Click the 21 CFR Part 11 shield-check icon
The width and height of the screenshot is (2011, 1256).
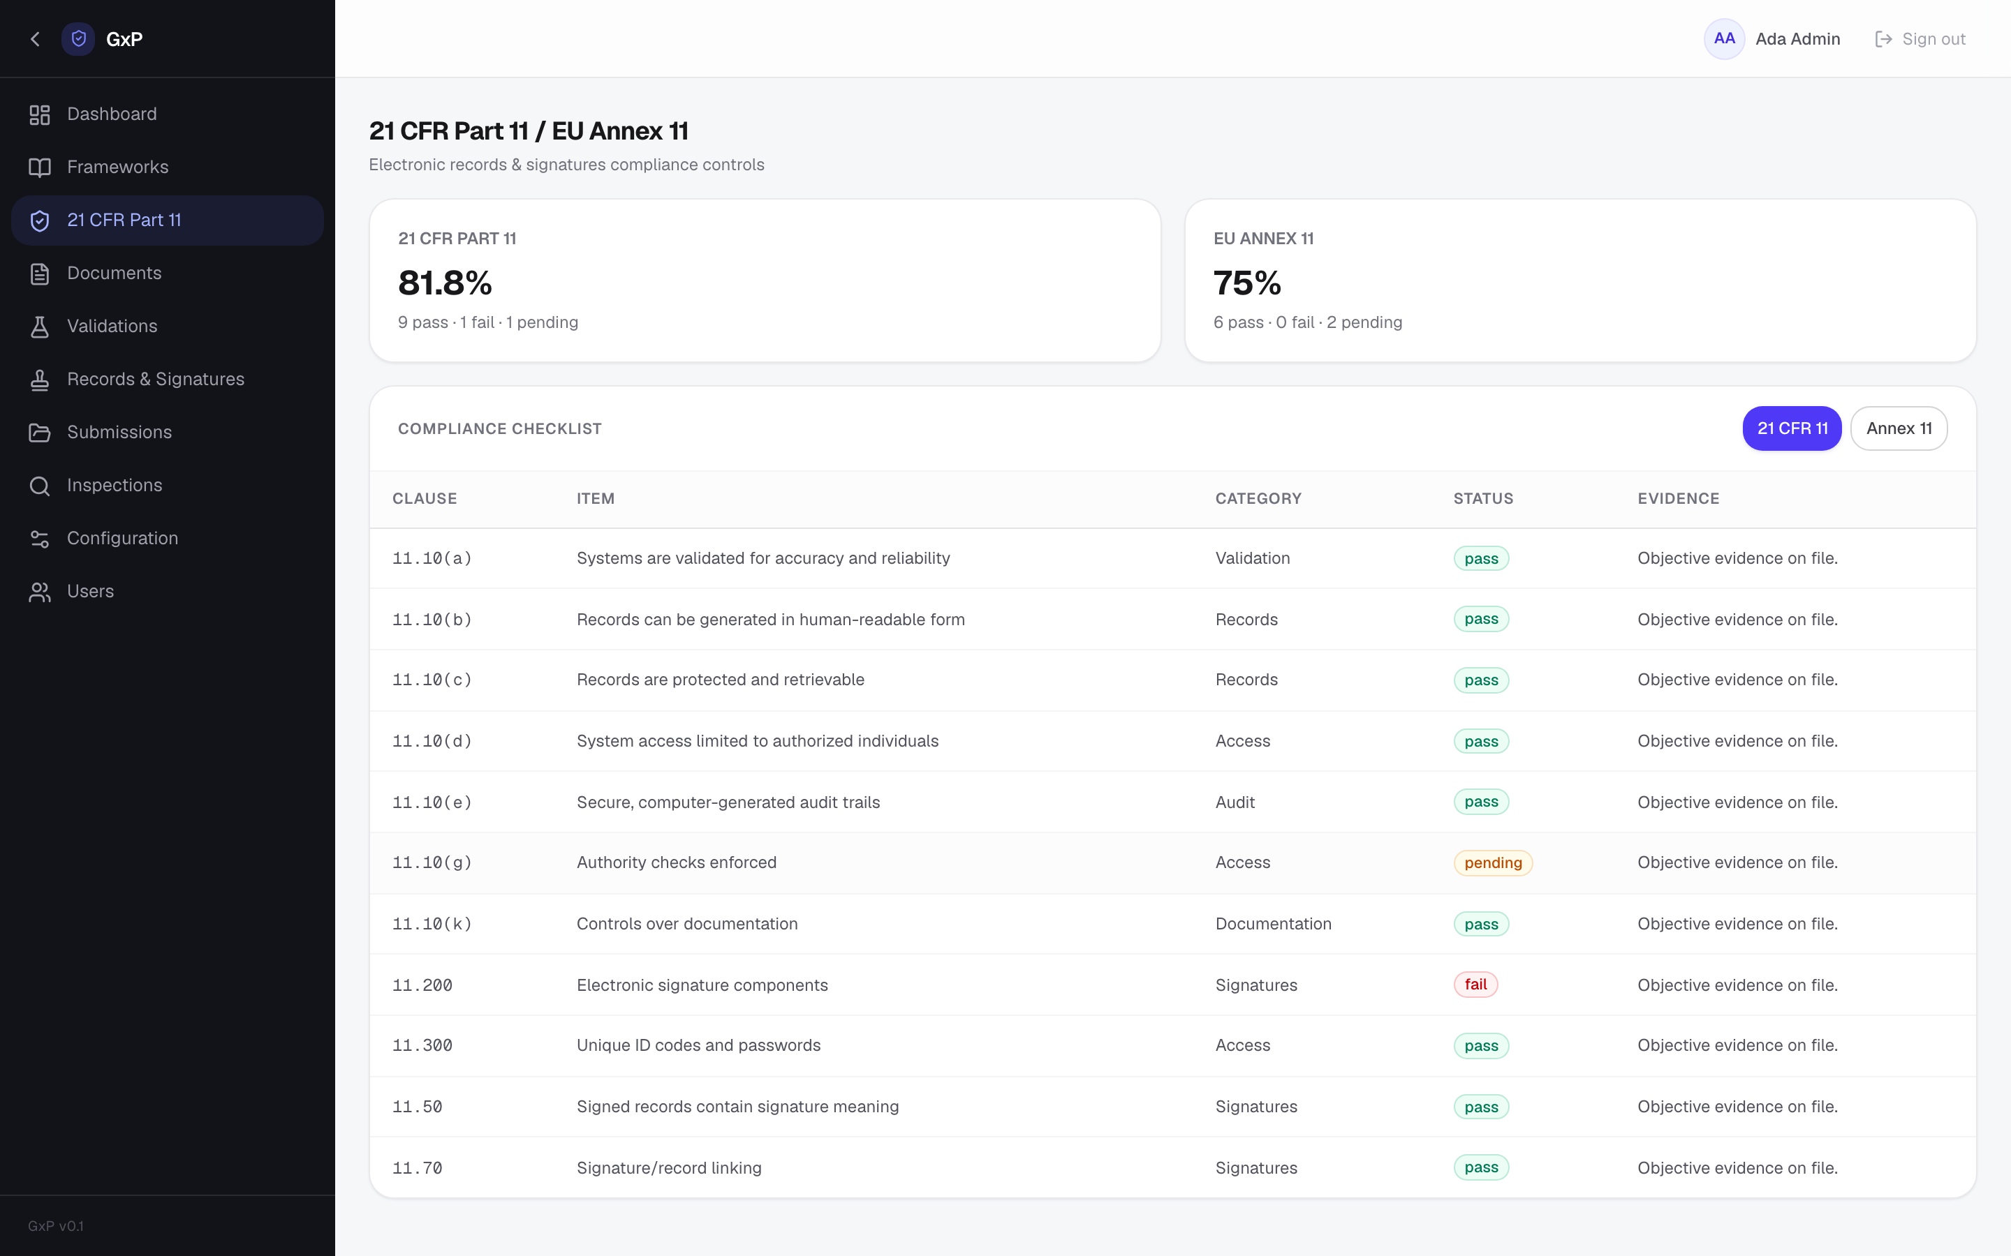point(39,221)
